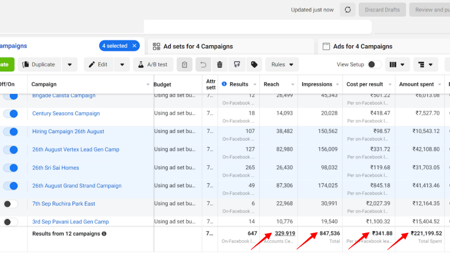The height and width of the screenshot is (253, 450).
Task: Click the green Create button
Action: (x=7, y=65)
